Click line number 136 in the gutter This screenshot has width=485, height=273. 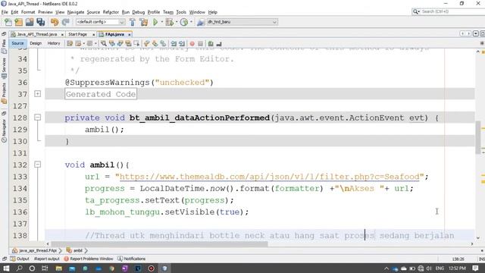pos(20,212)
